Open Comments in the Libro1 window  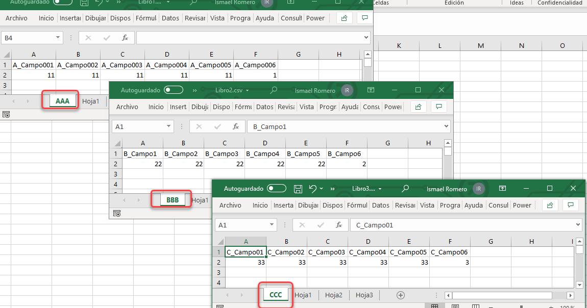pyautogui.click(x=364, y=18)
